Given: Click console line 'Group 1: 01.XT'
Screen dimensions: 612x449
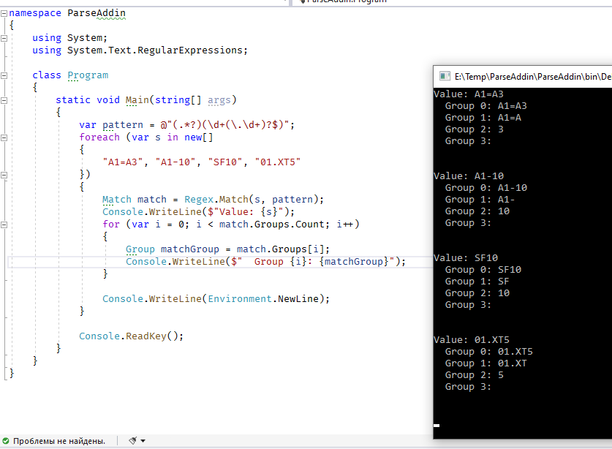Looking at the screenshot, I should click(x=486, y=363).
